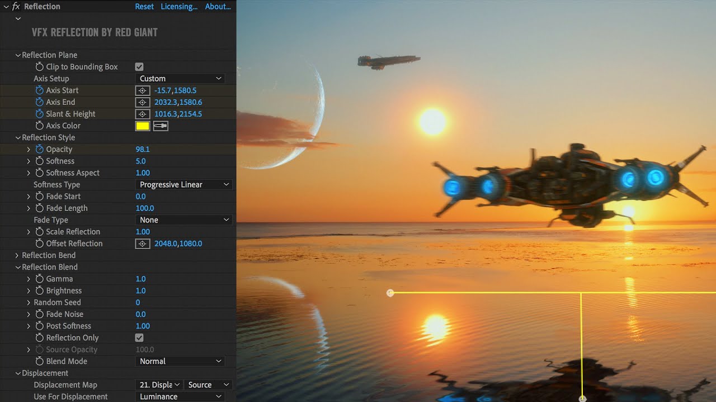This screenshot has height=402, width=716.
Task: Click the Softness Aspect stopwatch
Action: (39, 173)
